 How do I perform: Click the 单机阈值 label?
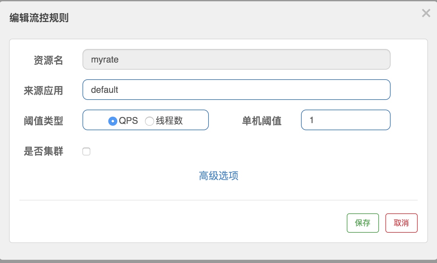pyautogui.click(x=262, y=121)
